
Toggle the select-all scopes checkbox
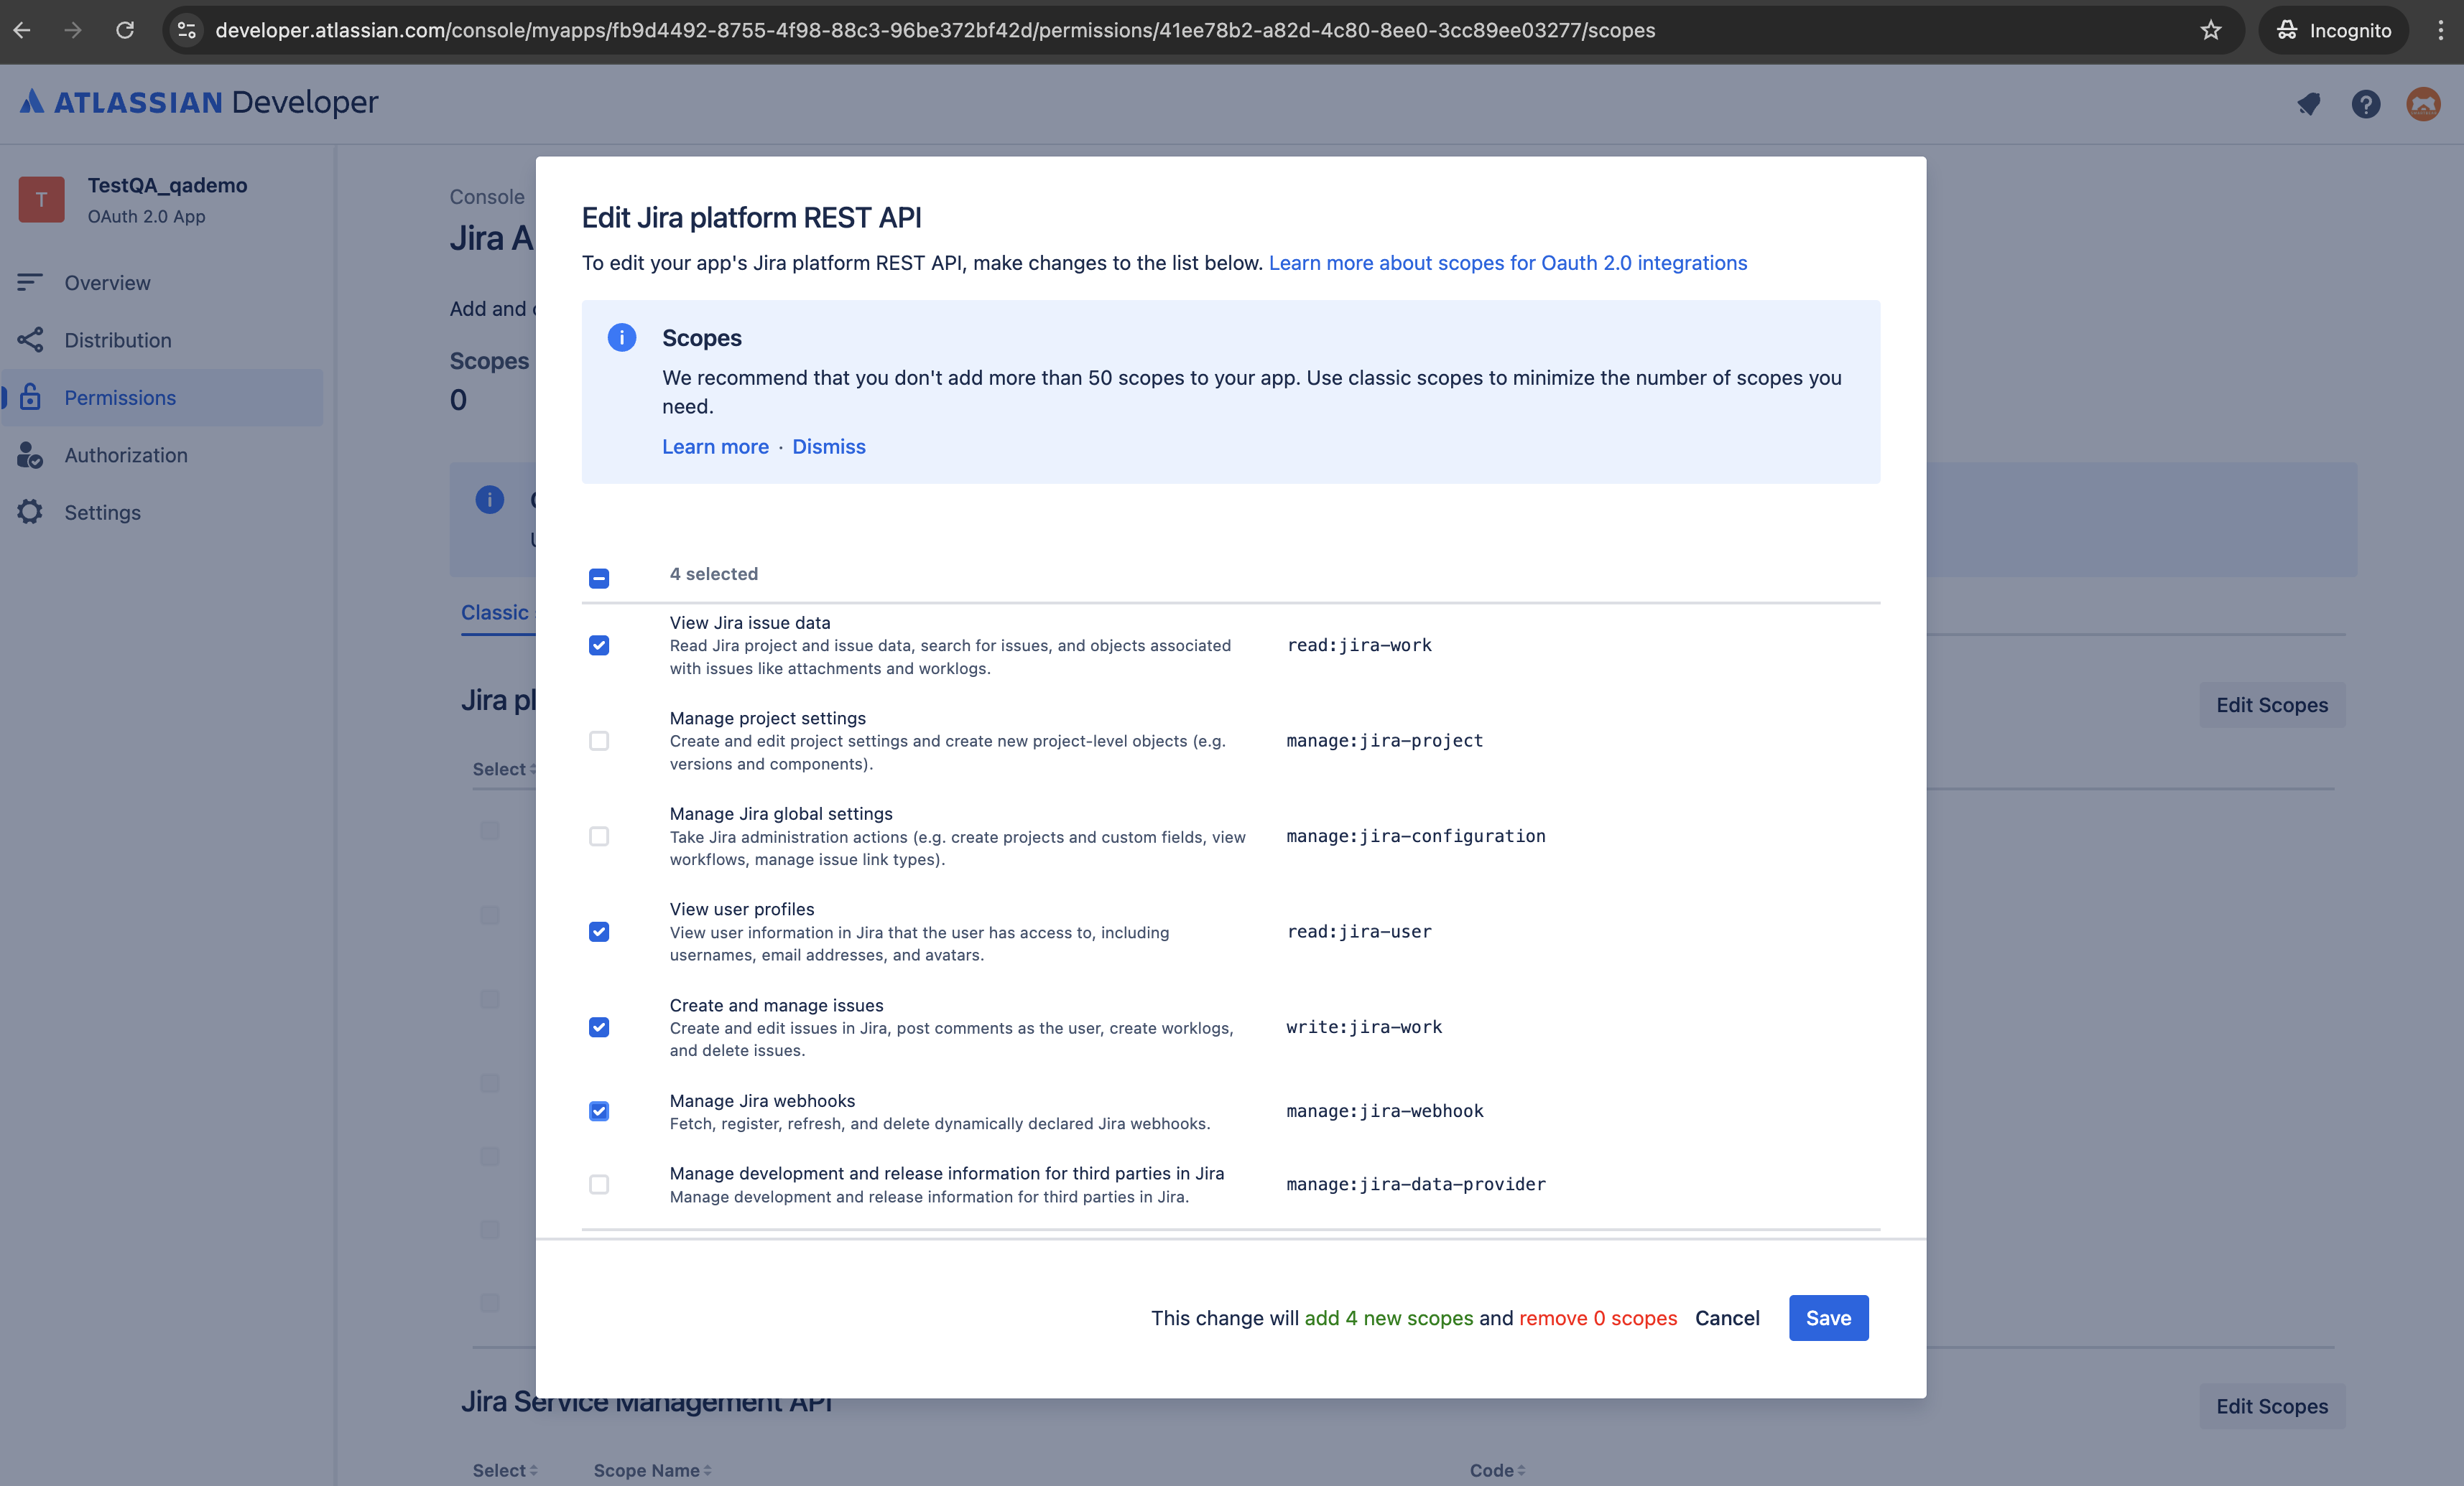click(x=599, y=578)
